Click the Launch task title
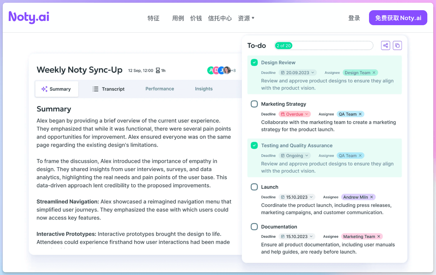Image resolution: width=436 pixels, height=275 pixels. (x=269, y=187)
